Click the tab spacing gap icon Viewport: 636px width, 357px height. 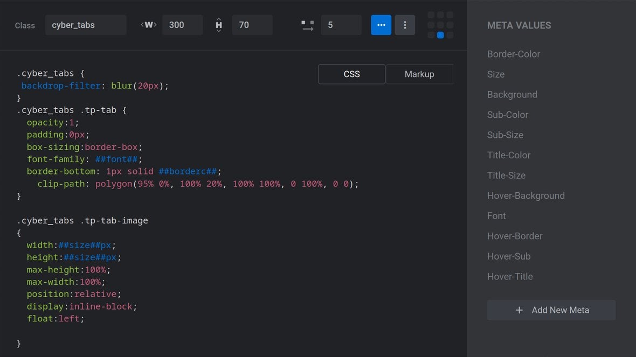(x=307, y=25)
